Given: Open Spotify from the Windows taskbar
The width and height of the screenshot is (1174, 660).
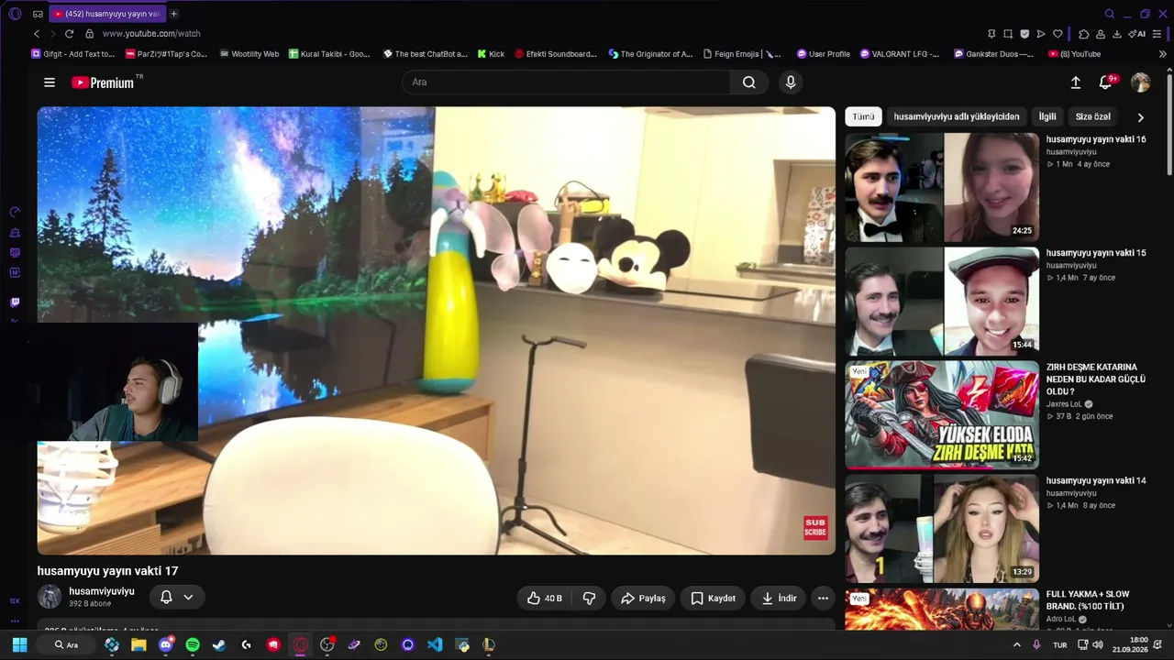Looking at the screenshot, I should click(x=193, y=645).
